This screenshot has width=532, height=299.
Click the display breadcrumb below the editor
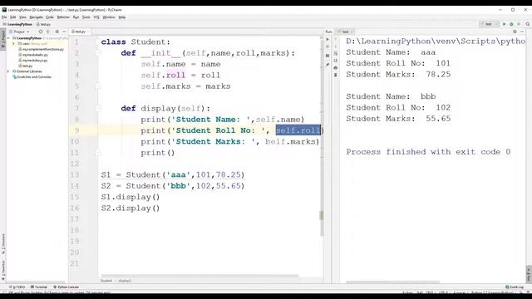[125, 281]
